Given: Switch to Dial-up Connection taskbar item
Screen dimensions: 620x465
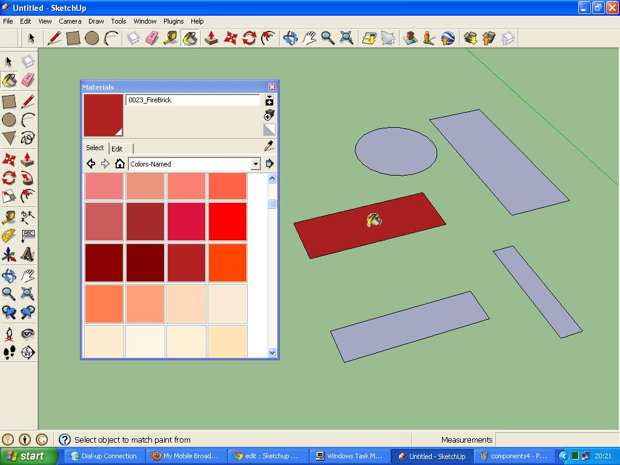Looking at the screenshot, I should (104, 456).
